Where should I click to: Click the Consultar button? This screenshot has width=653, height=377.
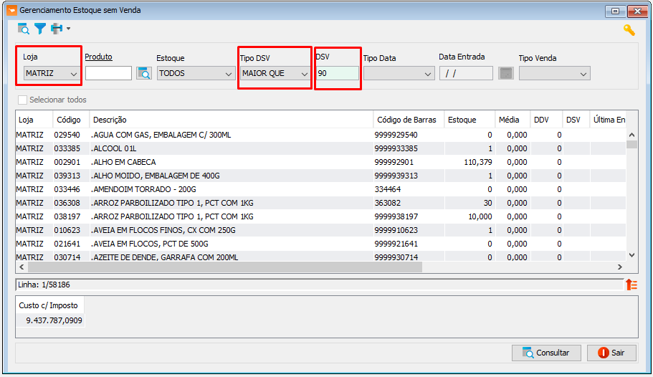(546, 353)
